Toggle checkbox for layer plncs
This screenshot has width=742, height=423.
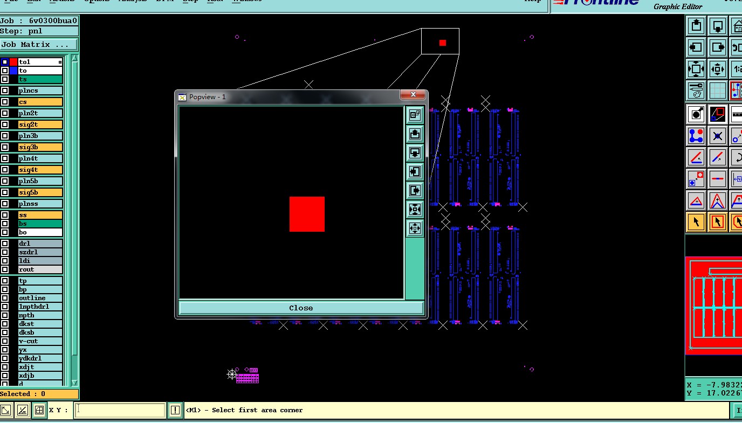pos(5,91)
